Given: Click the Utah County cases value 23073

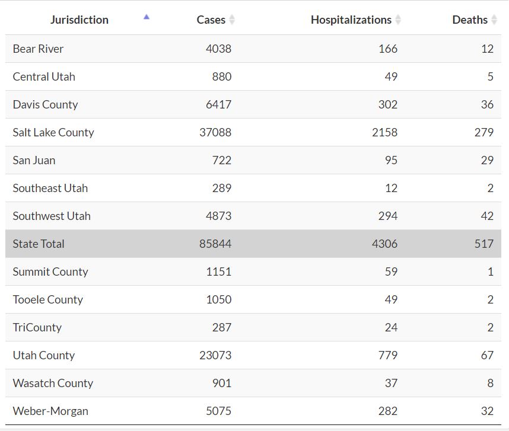Looking at the screenshot, I should pyautogui.click(x=215, y=355).
